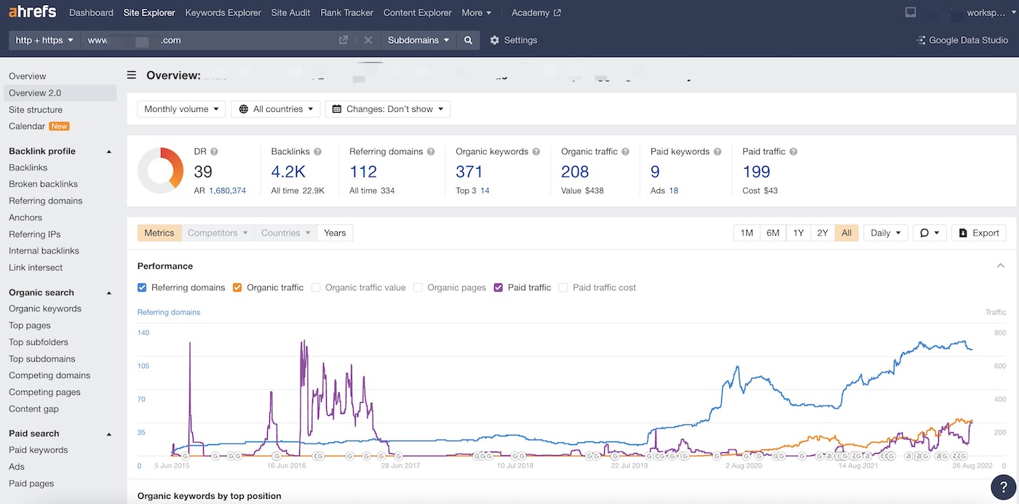The width and height of the screenshot is (1019, 504).
Task: Open the All countries dropdown
Action: pos(276,109)
